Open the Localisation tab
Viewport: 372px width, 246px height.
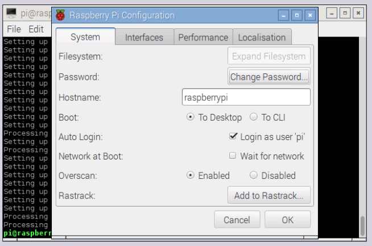click(262, 37)
